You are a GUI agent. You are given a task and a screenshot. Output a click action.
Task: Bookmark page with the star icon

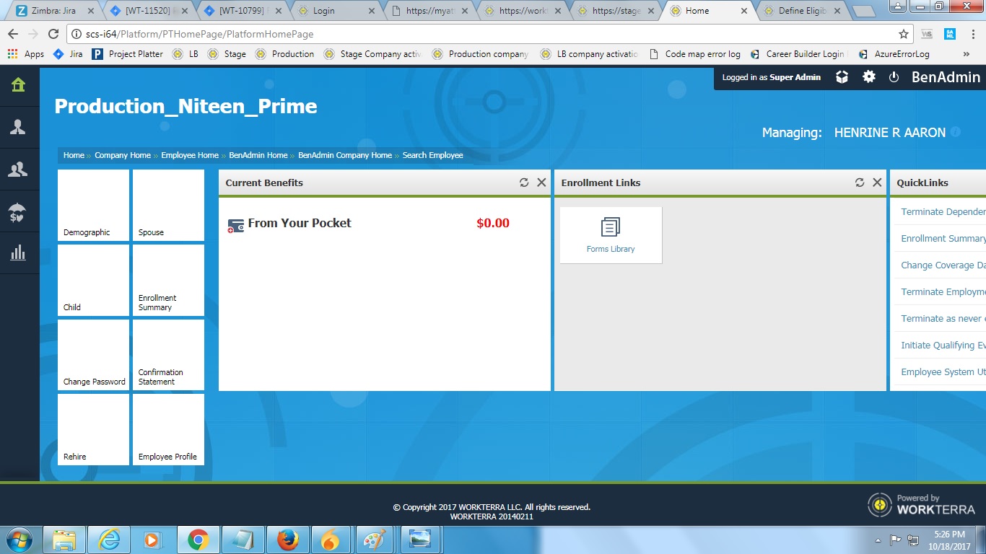[x=903, y=34]
